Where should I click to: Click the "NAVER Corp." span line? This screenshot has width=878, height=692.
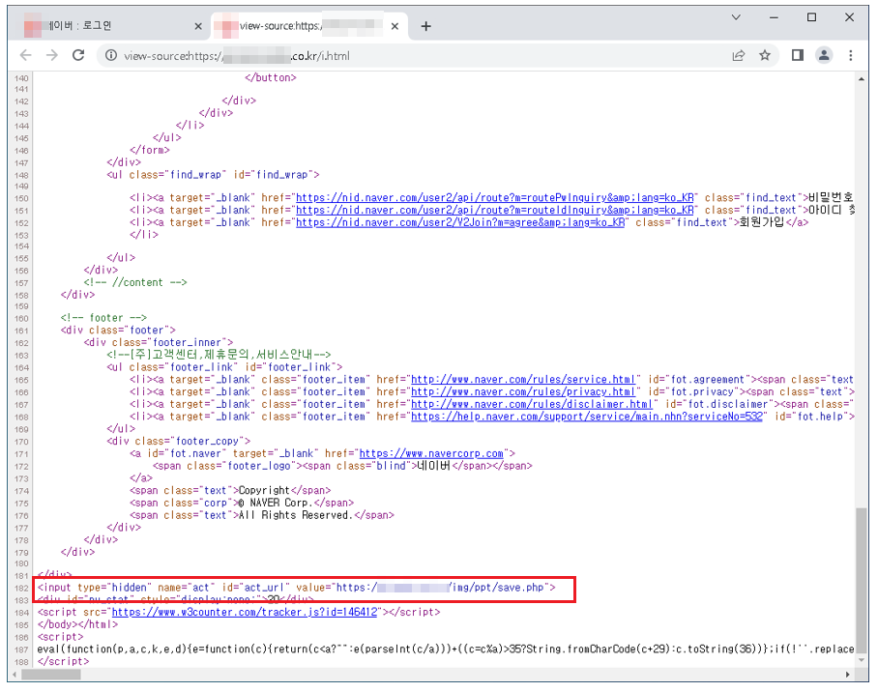pos(242,503)
